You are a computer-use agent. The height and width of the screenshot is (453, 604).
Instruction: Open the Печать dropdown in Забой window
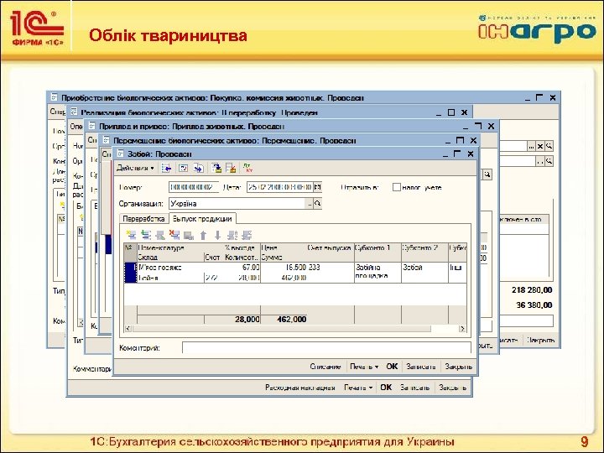364,367
